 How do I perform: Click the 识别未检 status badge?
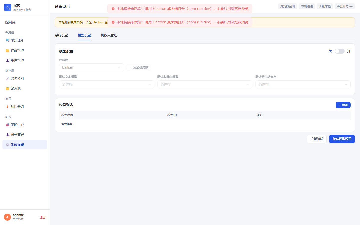coord(325,6)
